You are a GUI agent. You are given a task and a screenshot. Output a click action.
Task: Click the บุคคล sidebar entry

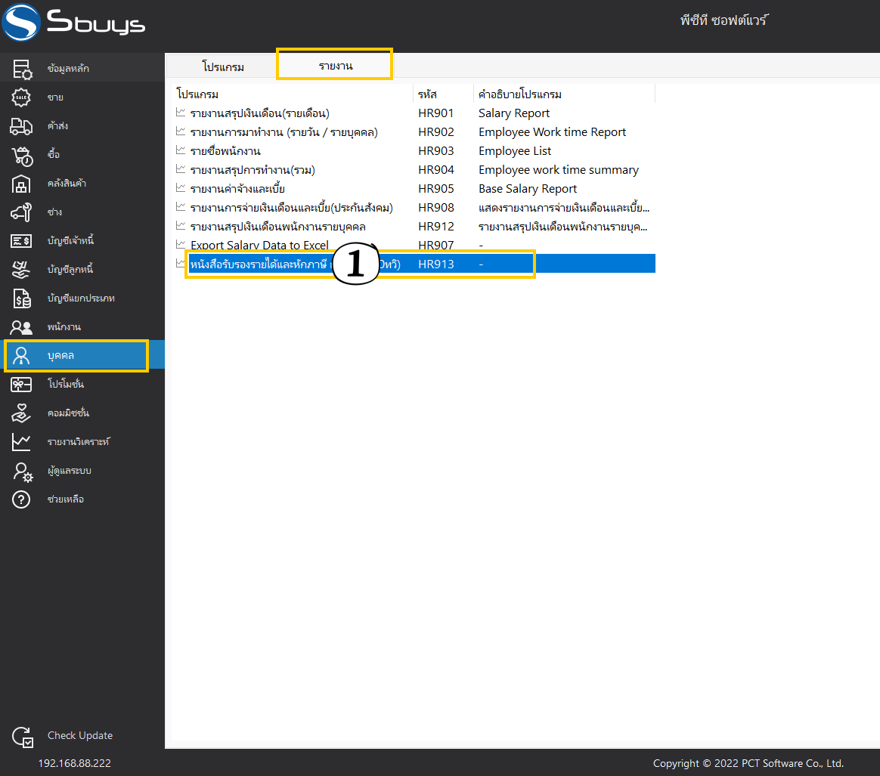[x=82, y=355]
